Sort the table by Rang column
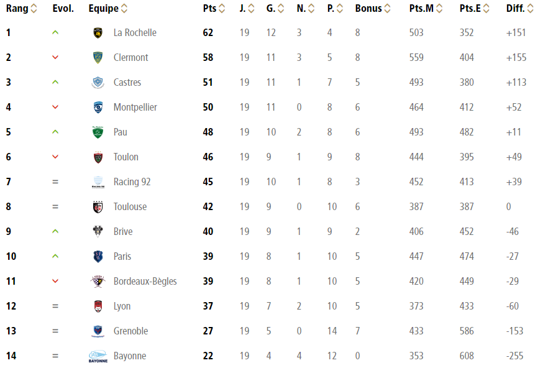Viewport: 540px width, 368px height. (34, 9)
